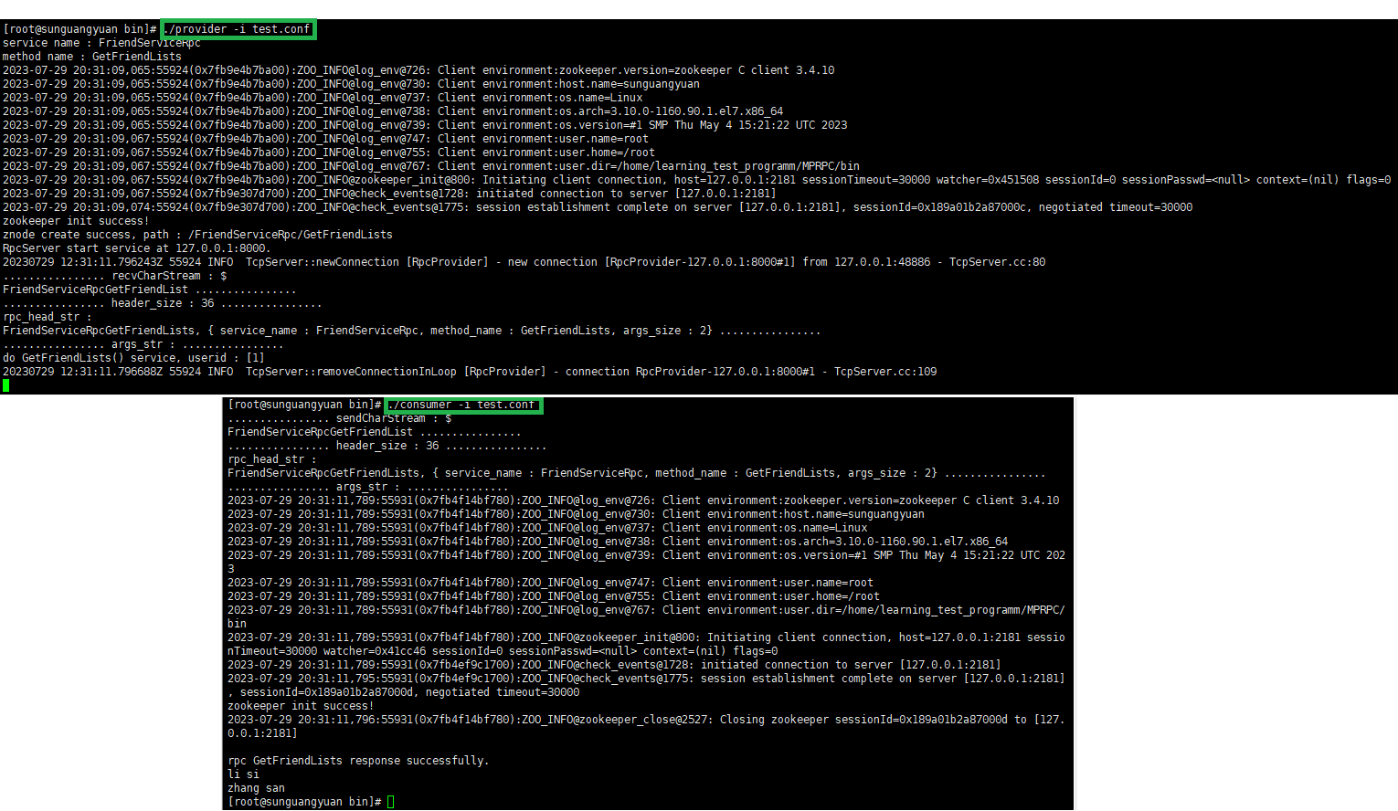Select provider log line with user.dir path
This screenshot has width=1398, height=811.
431,166
